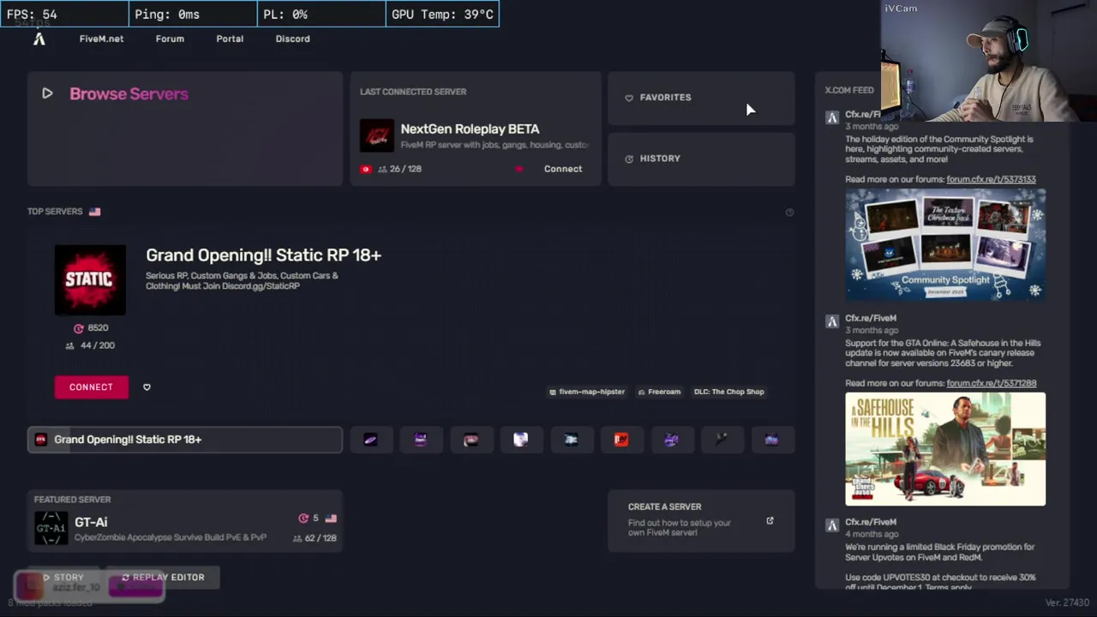The width and height of the screenshot is (1097, 617).
Task: Click the US flag next to Top Servers
Action: (94, 212)
